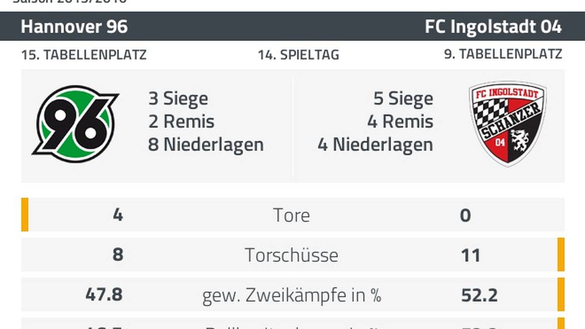Select the Tore statistic row label
The image size is (585, 329).
pos(292,215)
